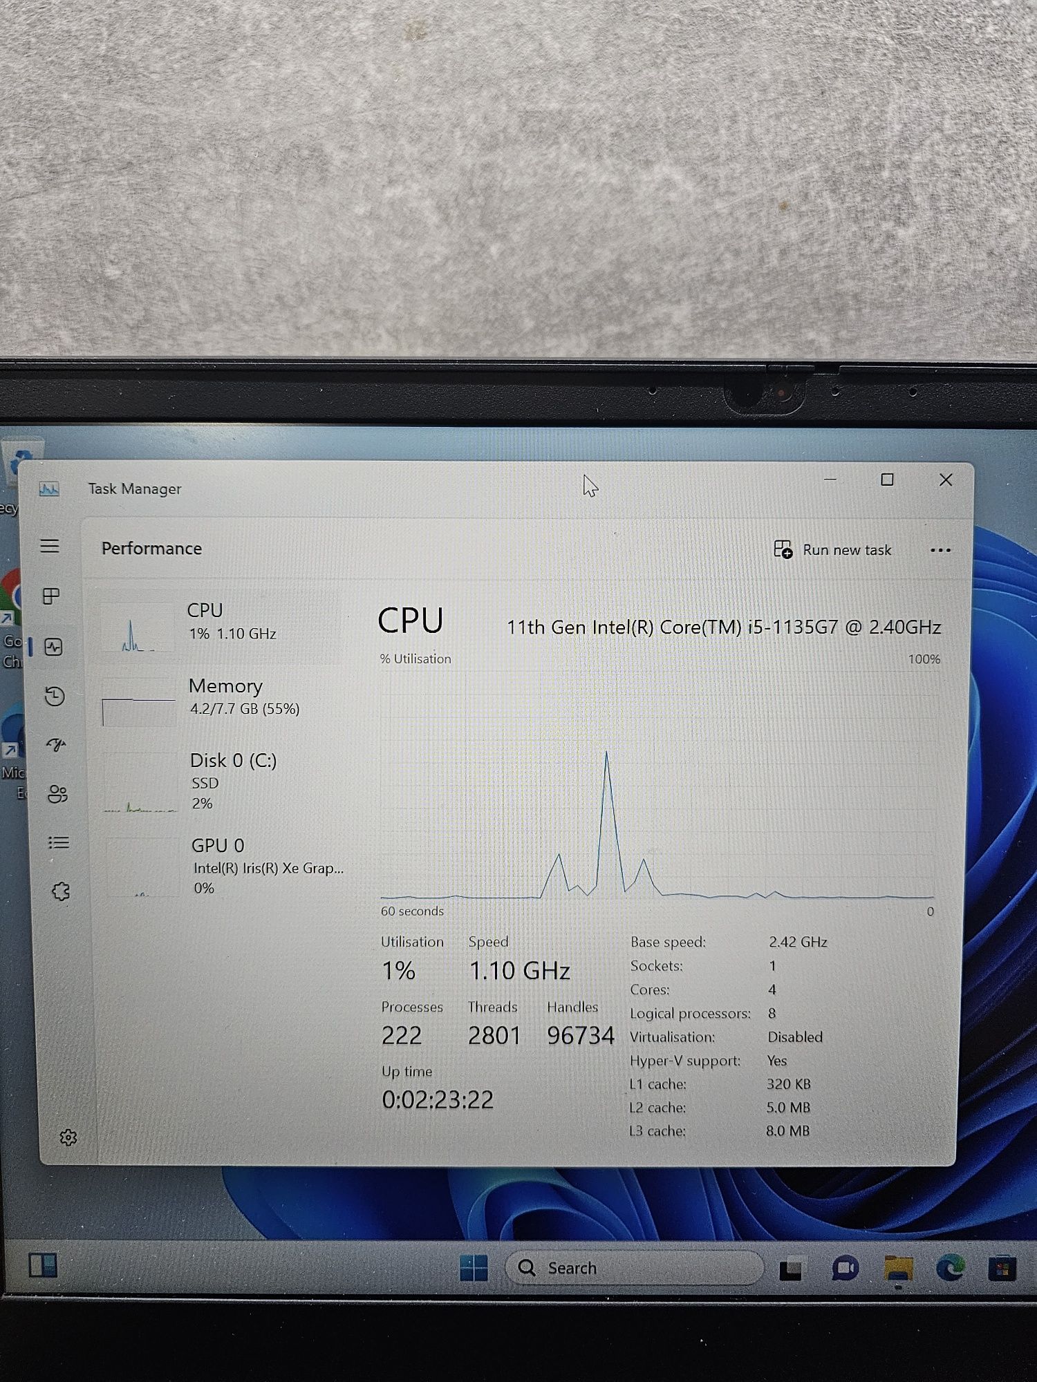Click the Task Manager title bar app icon
The image size is (1037, 1382).
[49, 489]
